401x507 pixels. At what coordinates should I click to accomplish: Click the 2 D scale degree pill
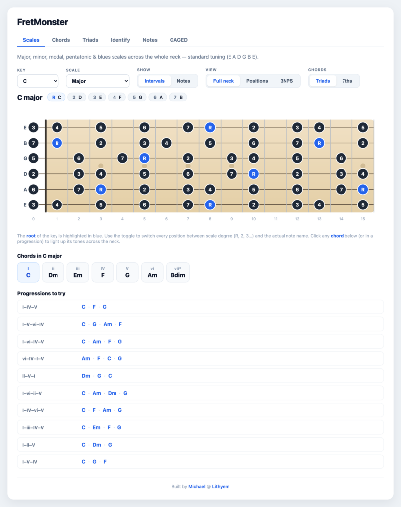[x=77, y=97]
